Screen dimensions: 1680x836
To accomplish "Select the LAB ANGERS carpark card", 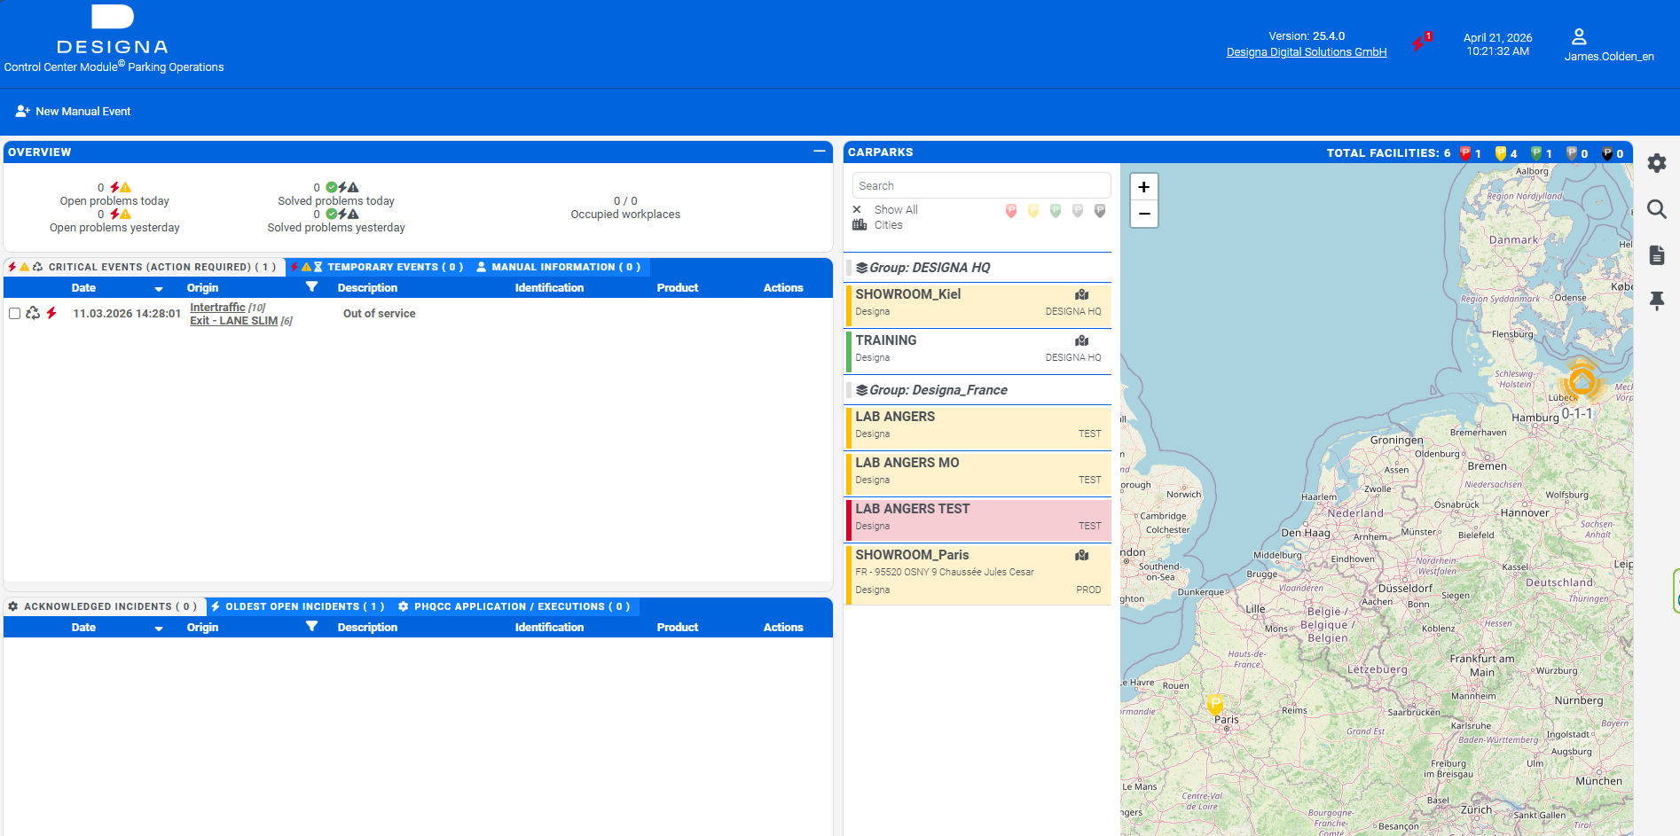I will tap(978, 427).
